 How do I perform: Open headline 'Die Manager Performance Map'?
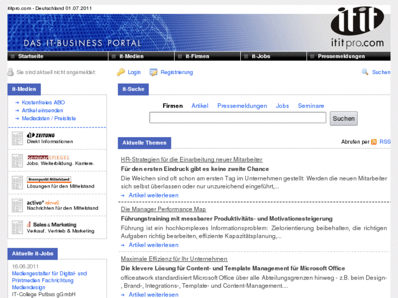point(164,209)
